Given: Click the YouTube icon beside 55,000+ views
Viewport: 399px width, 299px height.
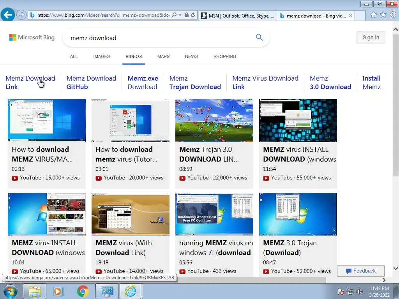Looking at the screenshot, I should tap(266, 178).
